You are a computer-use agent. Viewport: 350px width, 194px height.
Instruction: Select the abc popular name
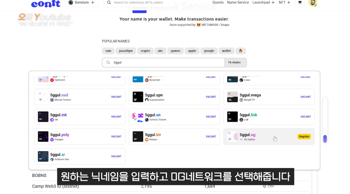click(160, 51)
